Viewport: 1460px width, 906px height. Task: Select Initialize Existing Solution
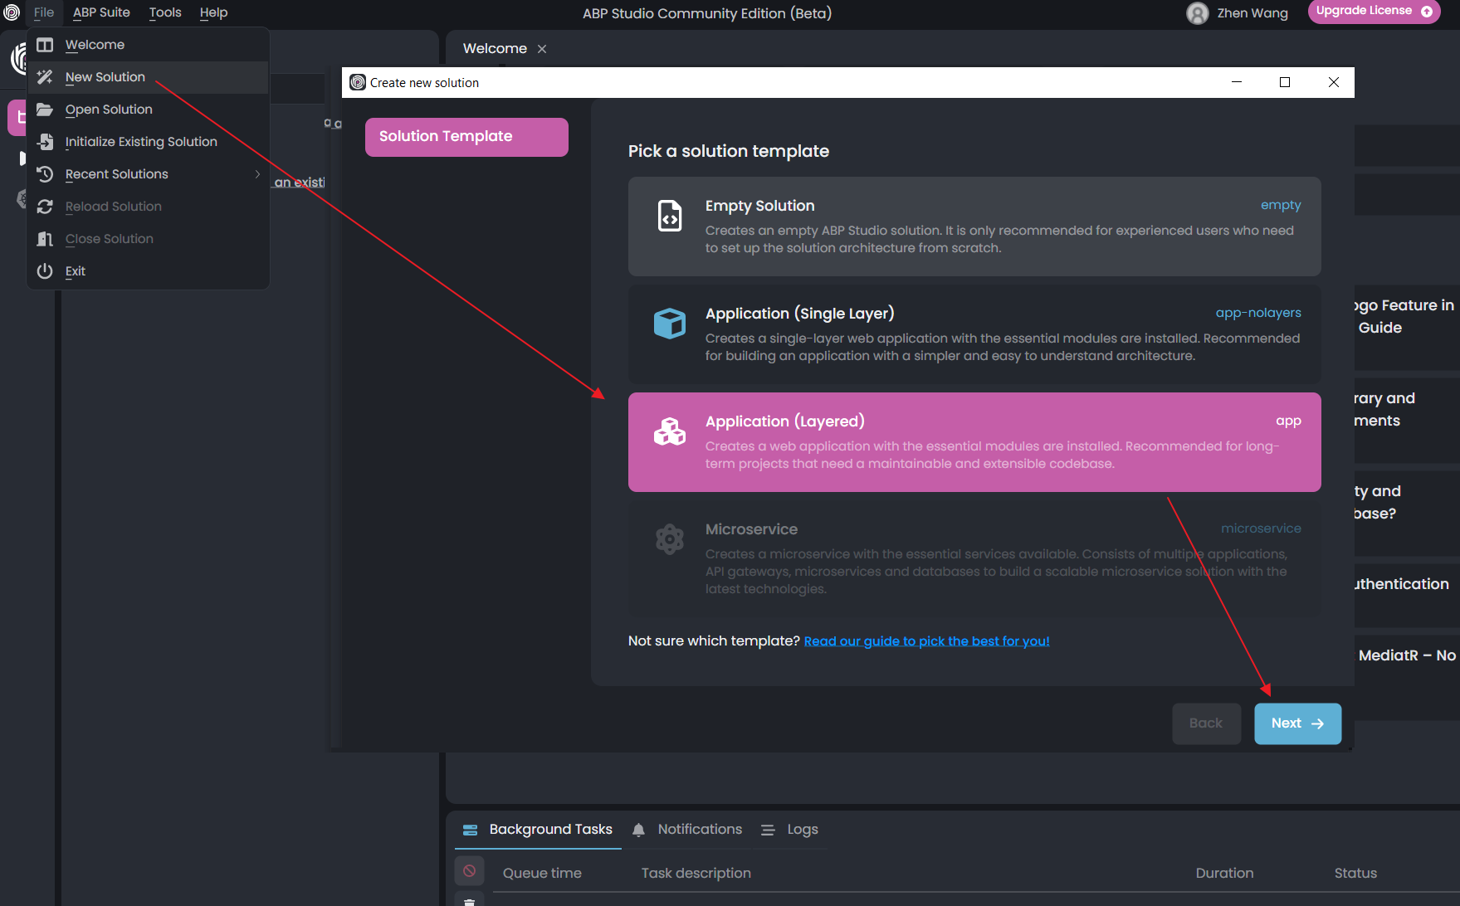[x=149, y=142]
